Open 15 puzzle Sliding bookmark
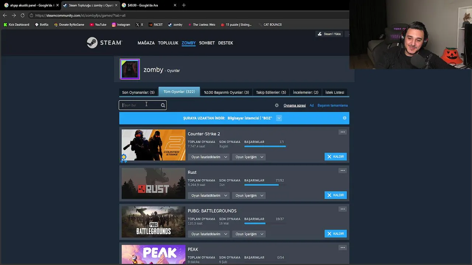This screenshot has width=472, height=265. click(236, 25)
